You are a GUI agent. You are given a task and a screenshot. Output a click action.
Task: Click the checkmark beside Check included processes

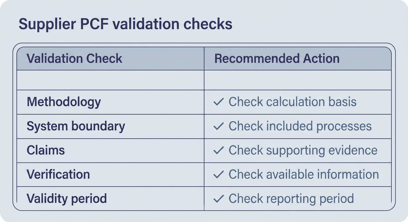pyautogui.click(x=218, y=126)
